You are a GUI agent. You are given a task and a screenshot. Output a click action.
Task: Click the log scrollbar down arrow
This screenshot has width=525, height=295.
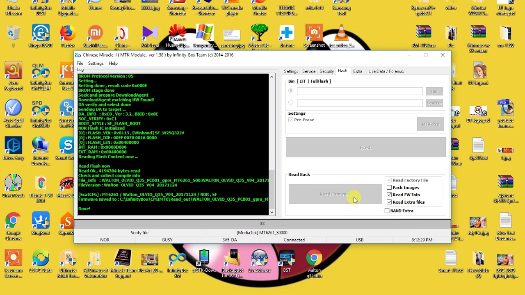point(272,212)
